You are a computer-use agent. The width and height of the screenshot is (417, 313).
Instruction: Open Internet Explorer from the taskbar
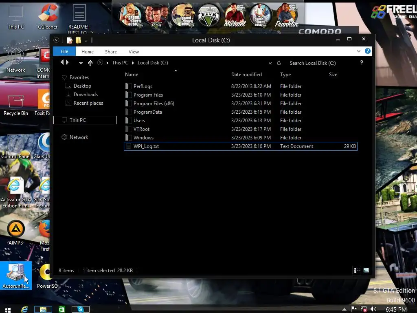tap(24, 309)
